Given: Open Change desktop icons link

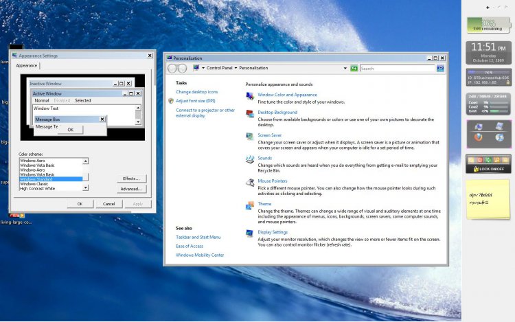Looking at the screenshot, I should click(x=197, y=92).
